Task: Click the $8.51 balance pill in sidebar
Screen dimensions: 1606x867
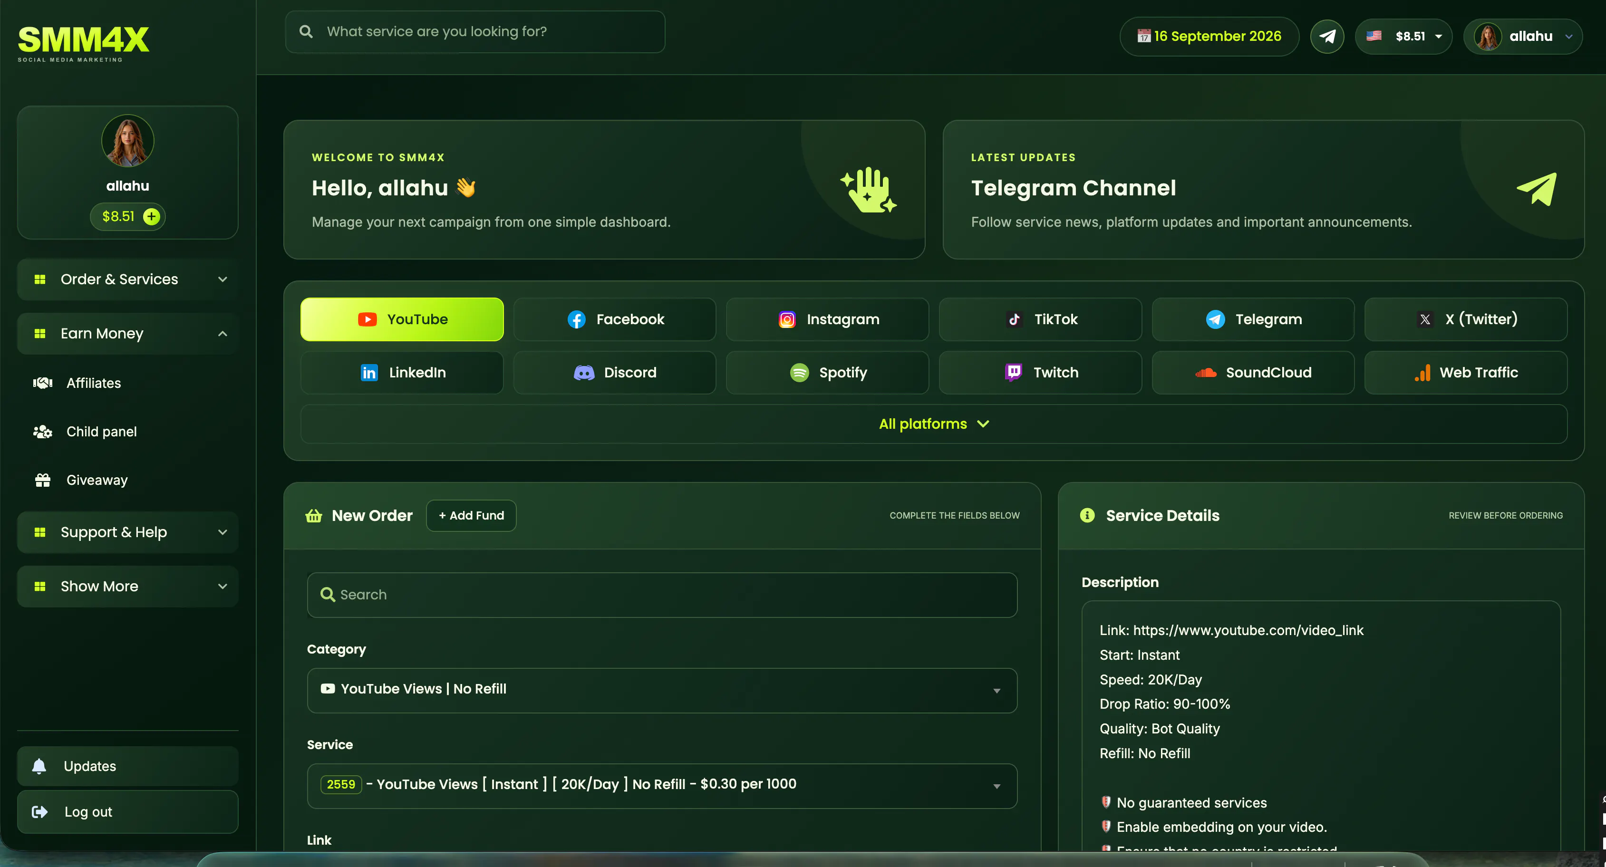Action: click(128, 216)
